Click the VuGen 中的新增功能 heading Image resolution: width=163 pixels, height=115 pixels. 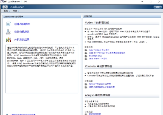[x=97, y=23]
